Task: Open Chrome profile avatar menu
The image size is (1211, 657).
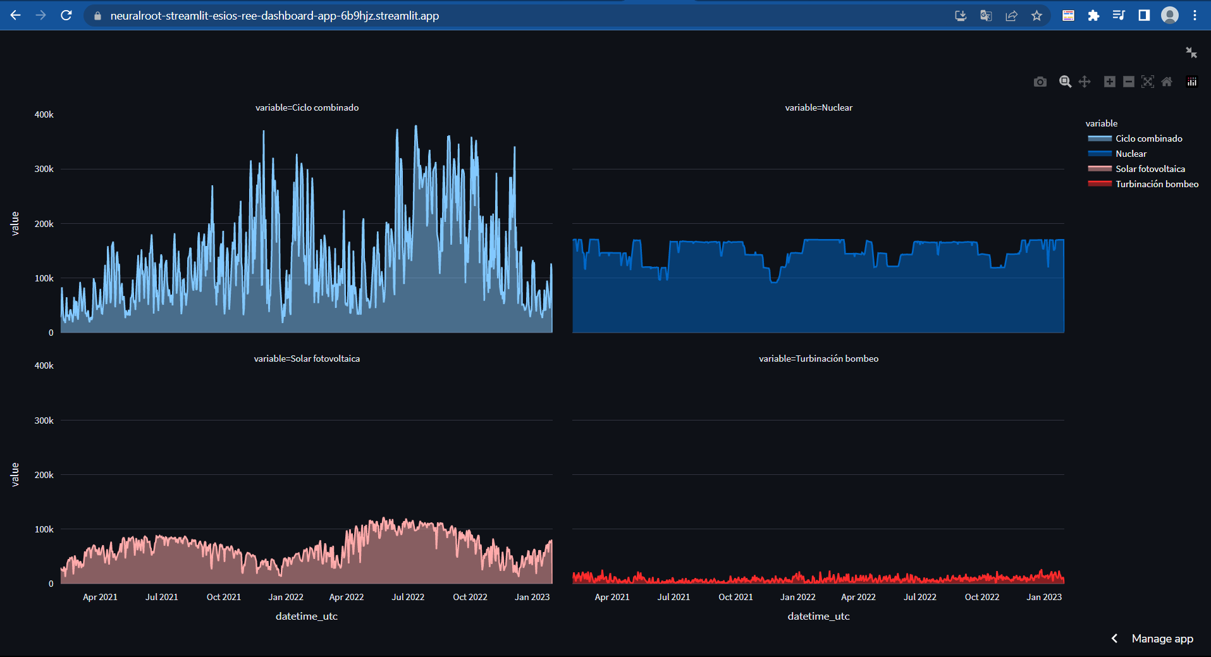Action: [1170, 15]
